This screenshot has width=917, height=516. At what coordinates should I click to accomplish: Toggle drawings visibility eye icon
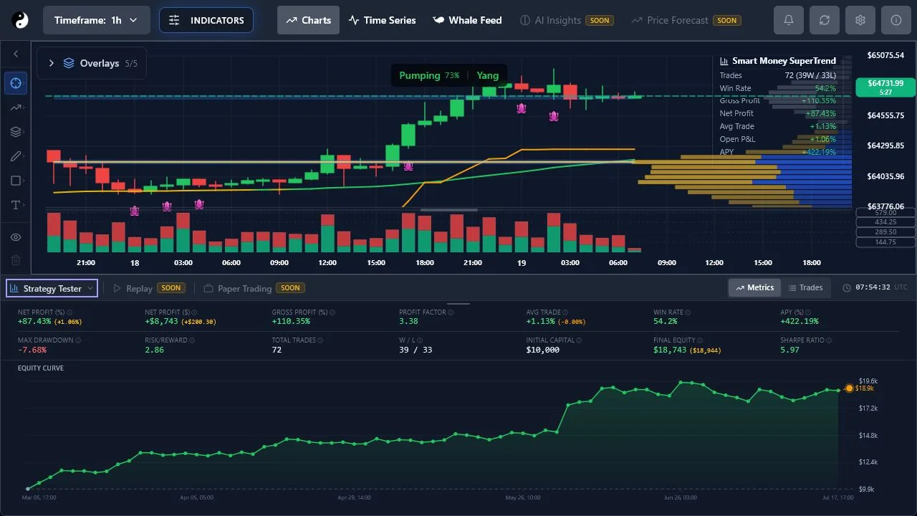[x=16, y=237]
